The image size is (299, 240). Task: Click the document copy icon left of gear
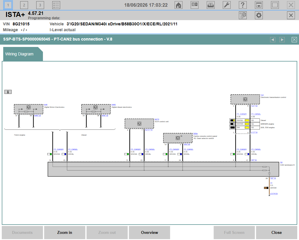coord(243,15)
